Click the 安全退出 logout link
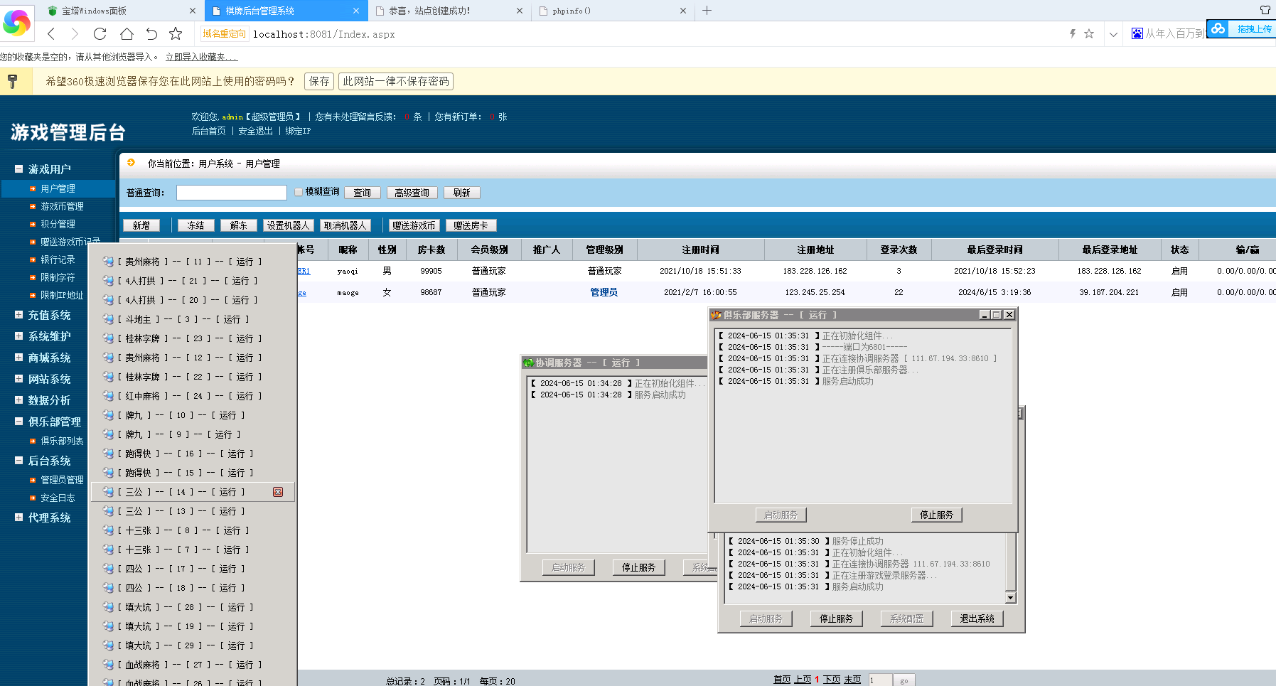The width and height of the screenshot is (1276, 686). click(256, 131)
